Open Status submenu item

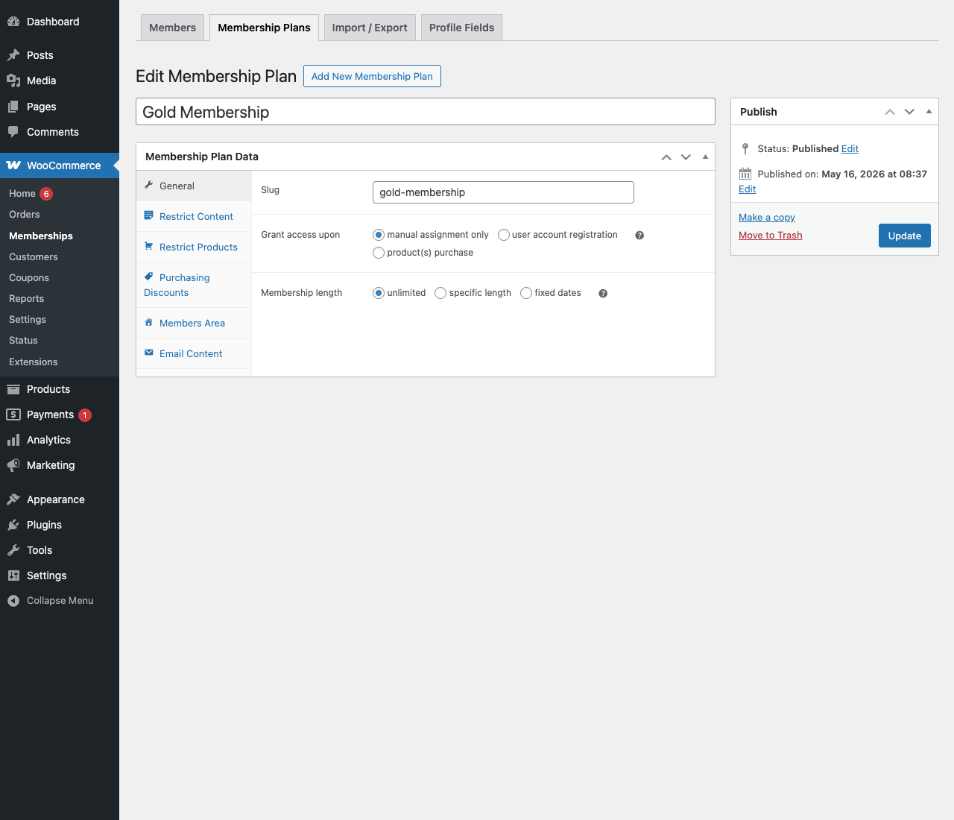tap(23, 340)
